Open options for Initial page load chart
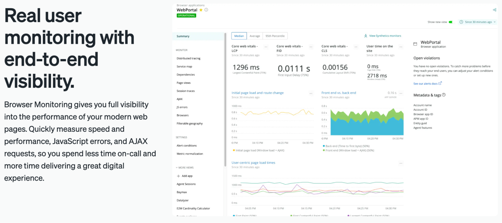 [311, 93]
